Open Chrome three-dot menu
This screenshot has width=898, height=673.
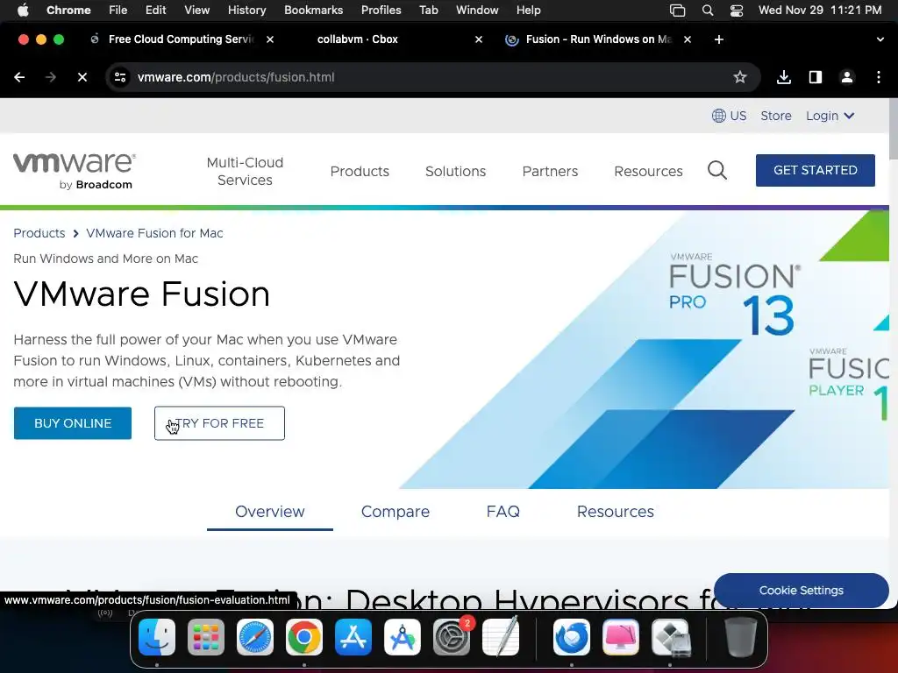(879, 77)
